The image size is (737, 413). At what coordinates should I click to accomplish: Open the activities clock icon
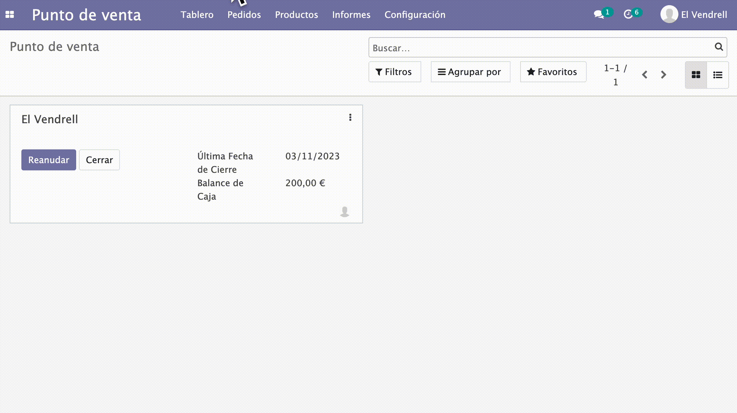pos(628,14)
